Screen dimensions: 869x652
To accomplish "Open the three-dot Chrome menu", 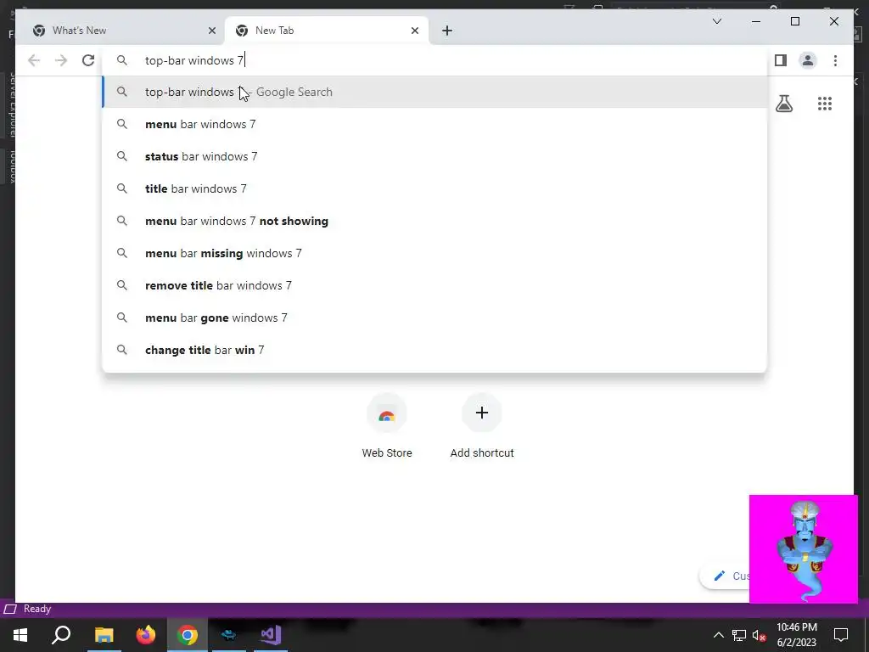I will pyautogui.click(x=835, y=60).
